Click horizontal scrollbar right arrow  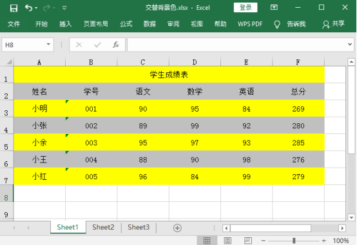tap(342, 228)
